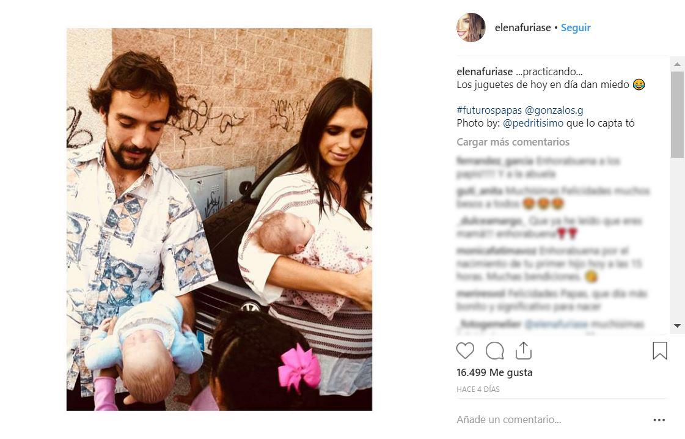Like the post with the heart icon

pyautogui.click(x=465, y=351)
